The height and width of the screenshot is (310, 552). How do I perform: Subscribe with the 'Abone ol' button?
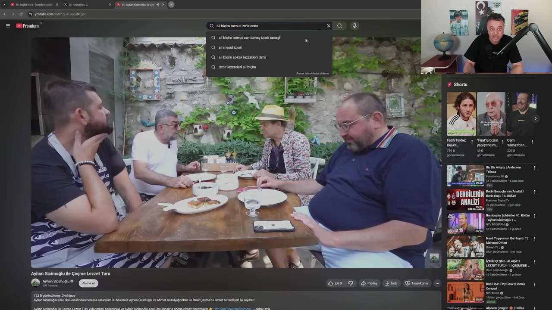(88, 283)
